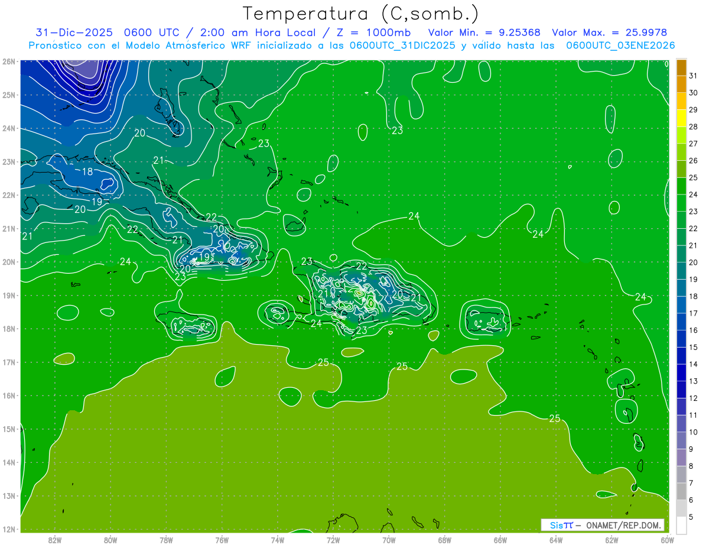Click the white colorbar band below 5

click(x=681, y=525)
